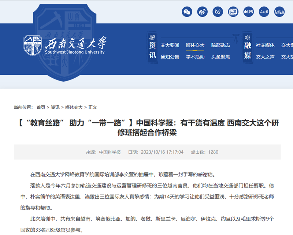Click the paragraph starting 在西南交通大学网络教育学院
Image resolution: width=293 pixels, height=235 pixels.
(x=123, y=175)
